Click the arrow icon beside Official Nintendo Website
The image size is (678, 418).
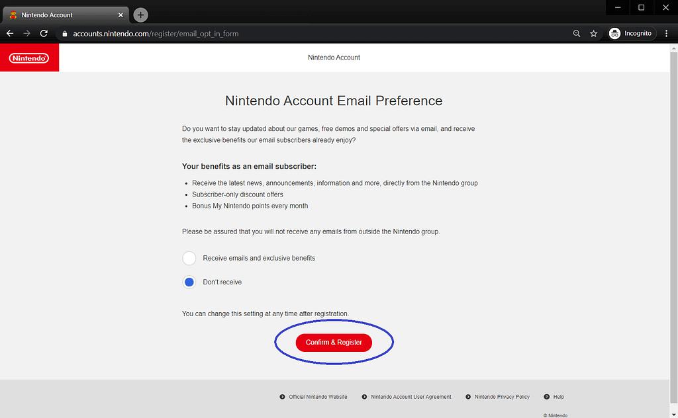[282, 397]
